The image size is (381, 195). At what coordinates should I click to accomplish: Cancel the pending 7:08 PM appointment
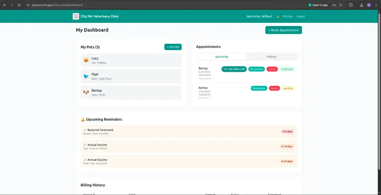pos(275,88)
